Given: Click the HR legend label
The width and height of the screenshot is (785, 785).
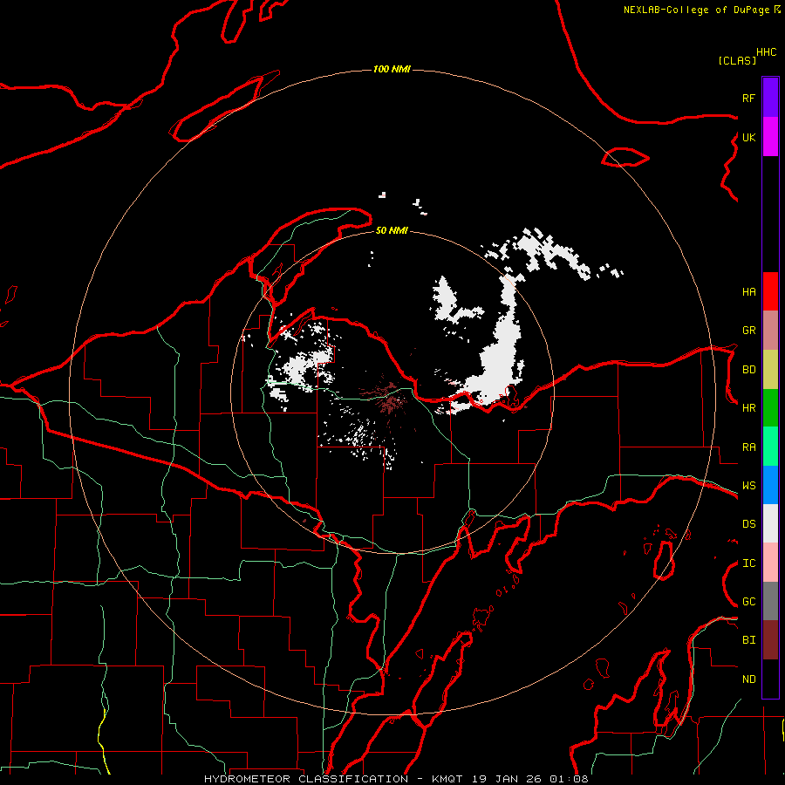Looking at the screenshot, I should pyautogui.click(x=748, y=408).
